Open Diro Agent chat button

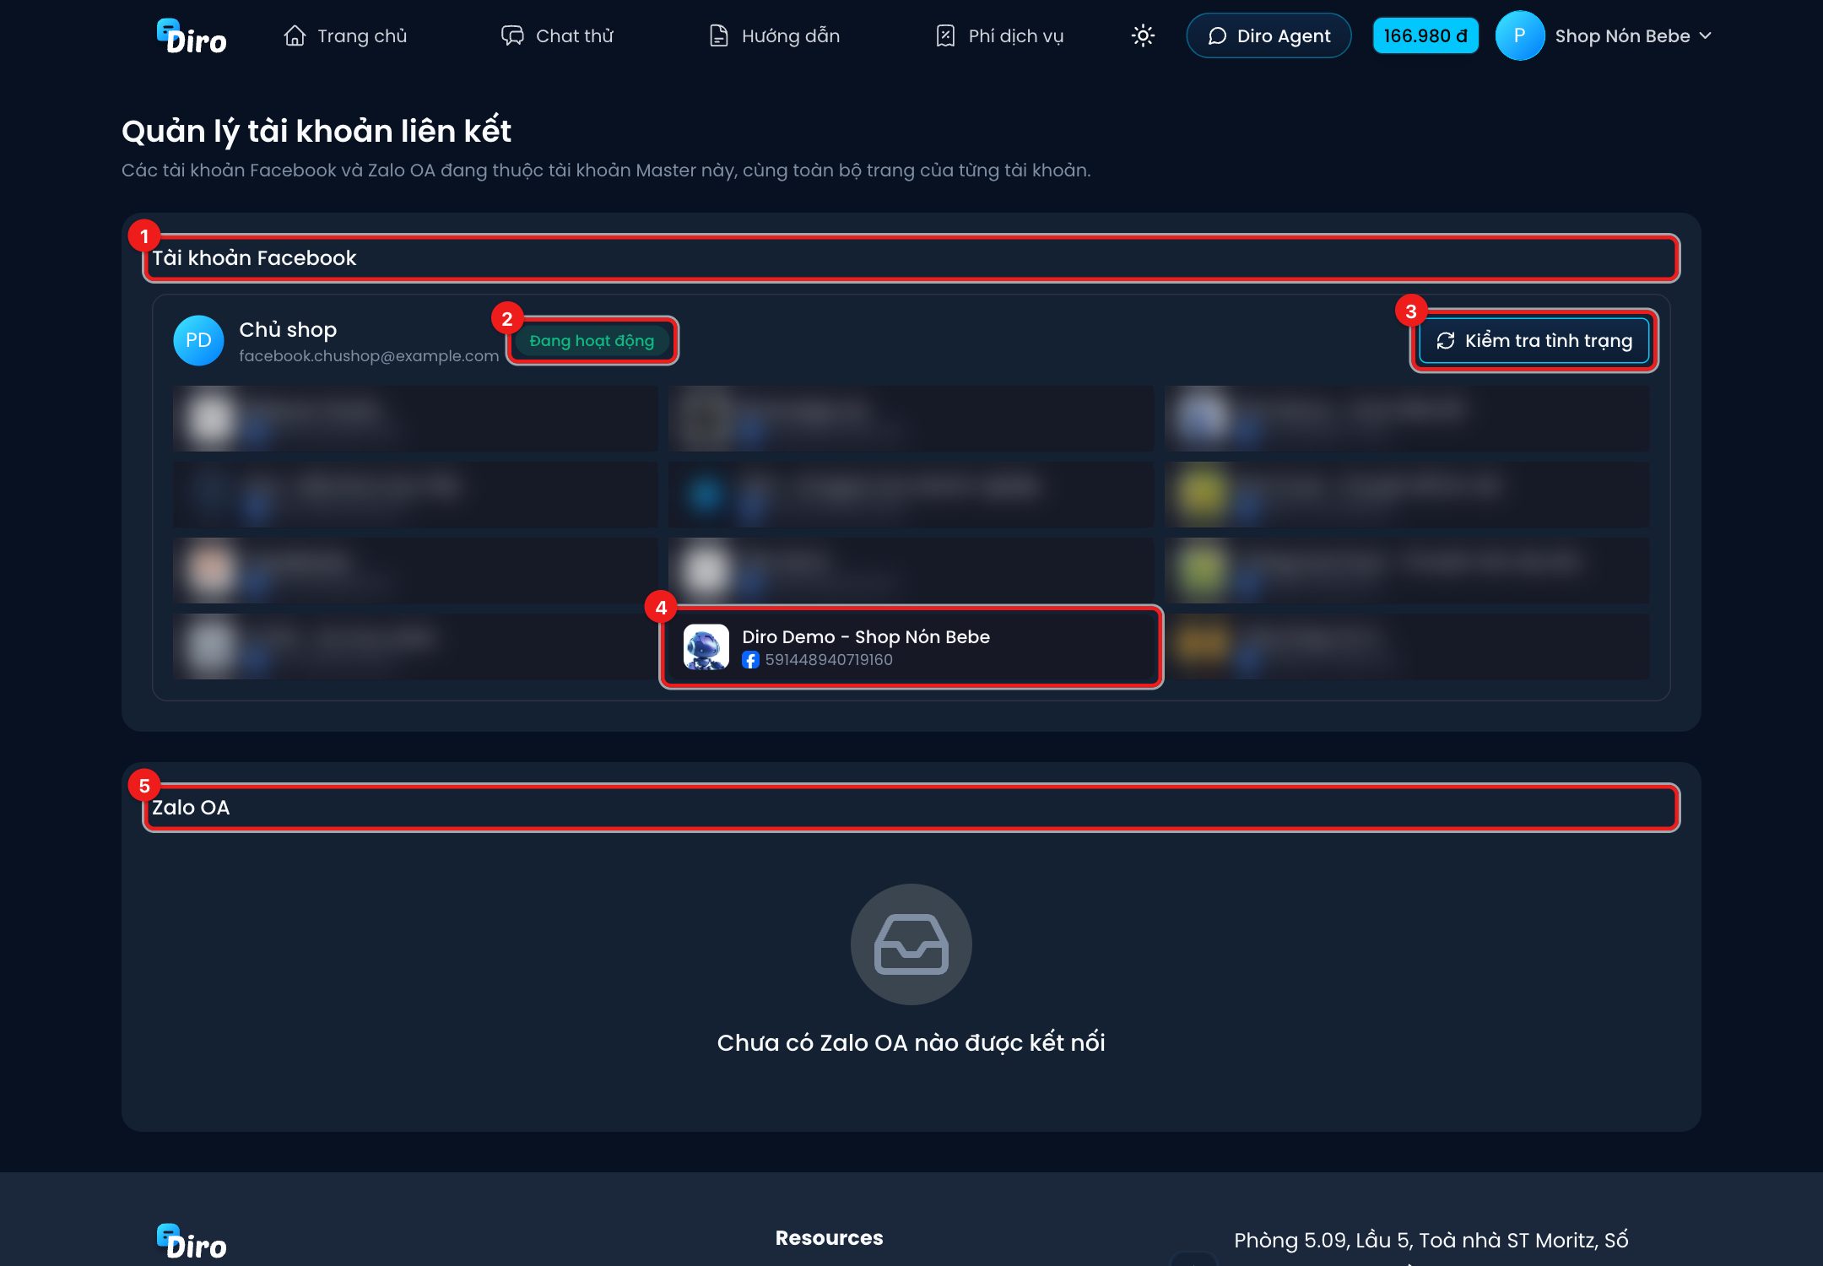point(1269,35)
